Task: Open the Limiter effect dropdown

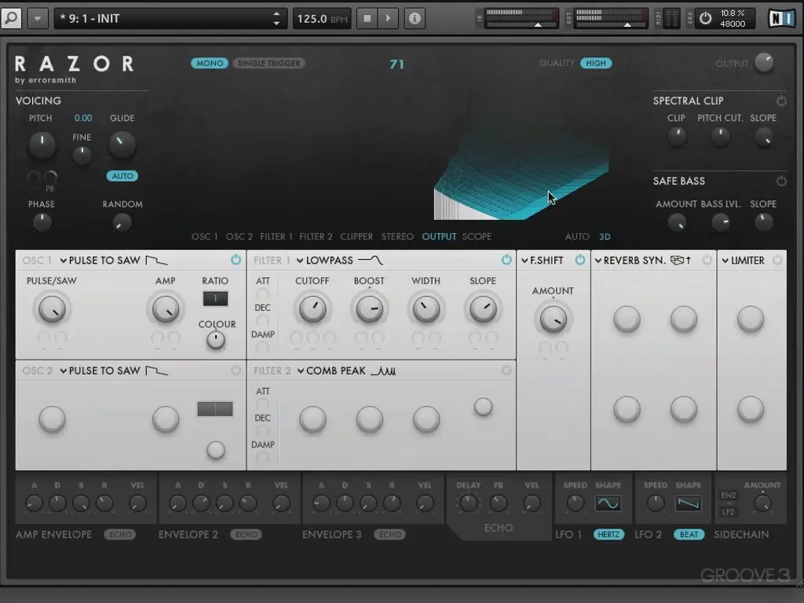Action: [744, 261]
